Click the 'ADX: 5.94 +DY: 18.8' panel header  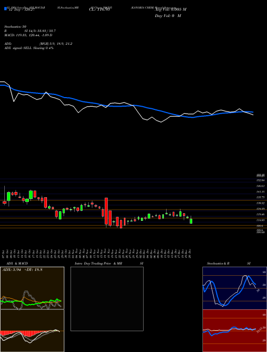(22, 270)
